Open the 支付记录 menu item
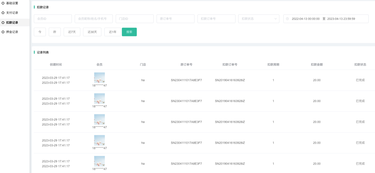The height and width of the screenshot is (173, 375). 12,13
